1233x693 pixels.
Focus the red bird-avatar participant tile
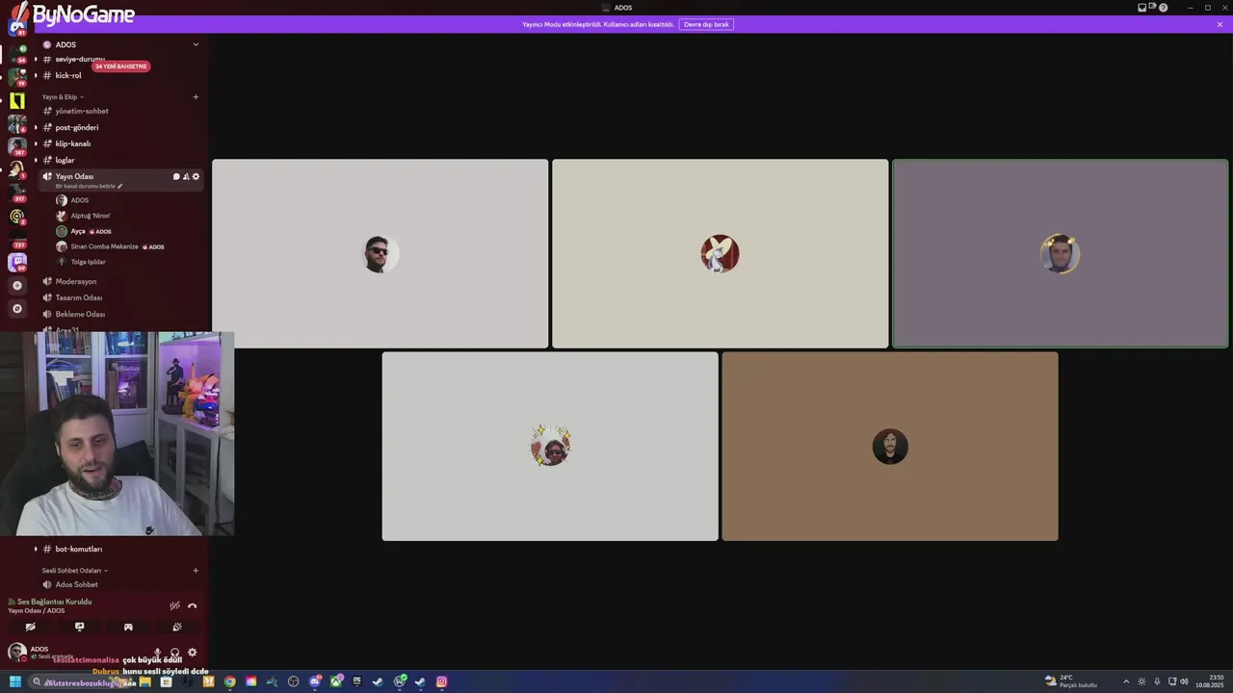(720, 253)
